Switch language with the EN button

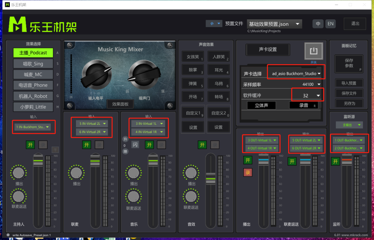(330, 24)
